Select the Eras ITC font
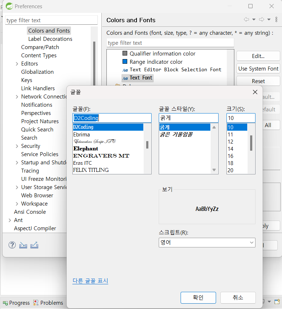This screenshot has height=309, width=282. [x=108, y=163]
